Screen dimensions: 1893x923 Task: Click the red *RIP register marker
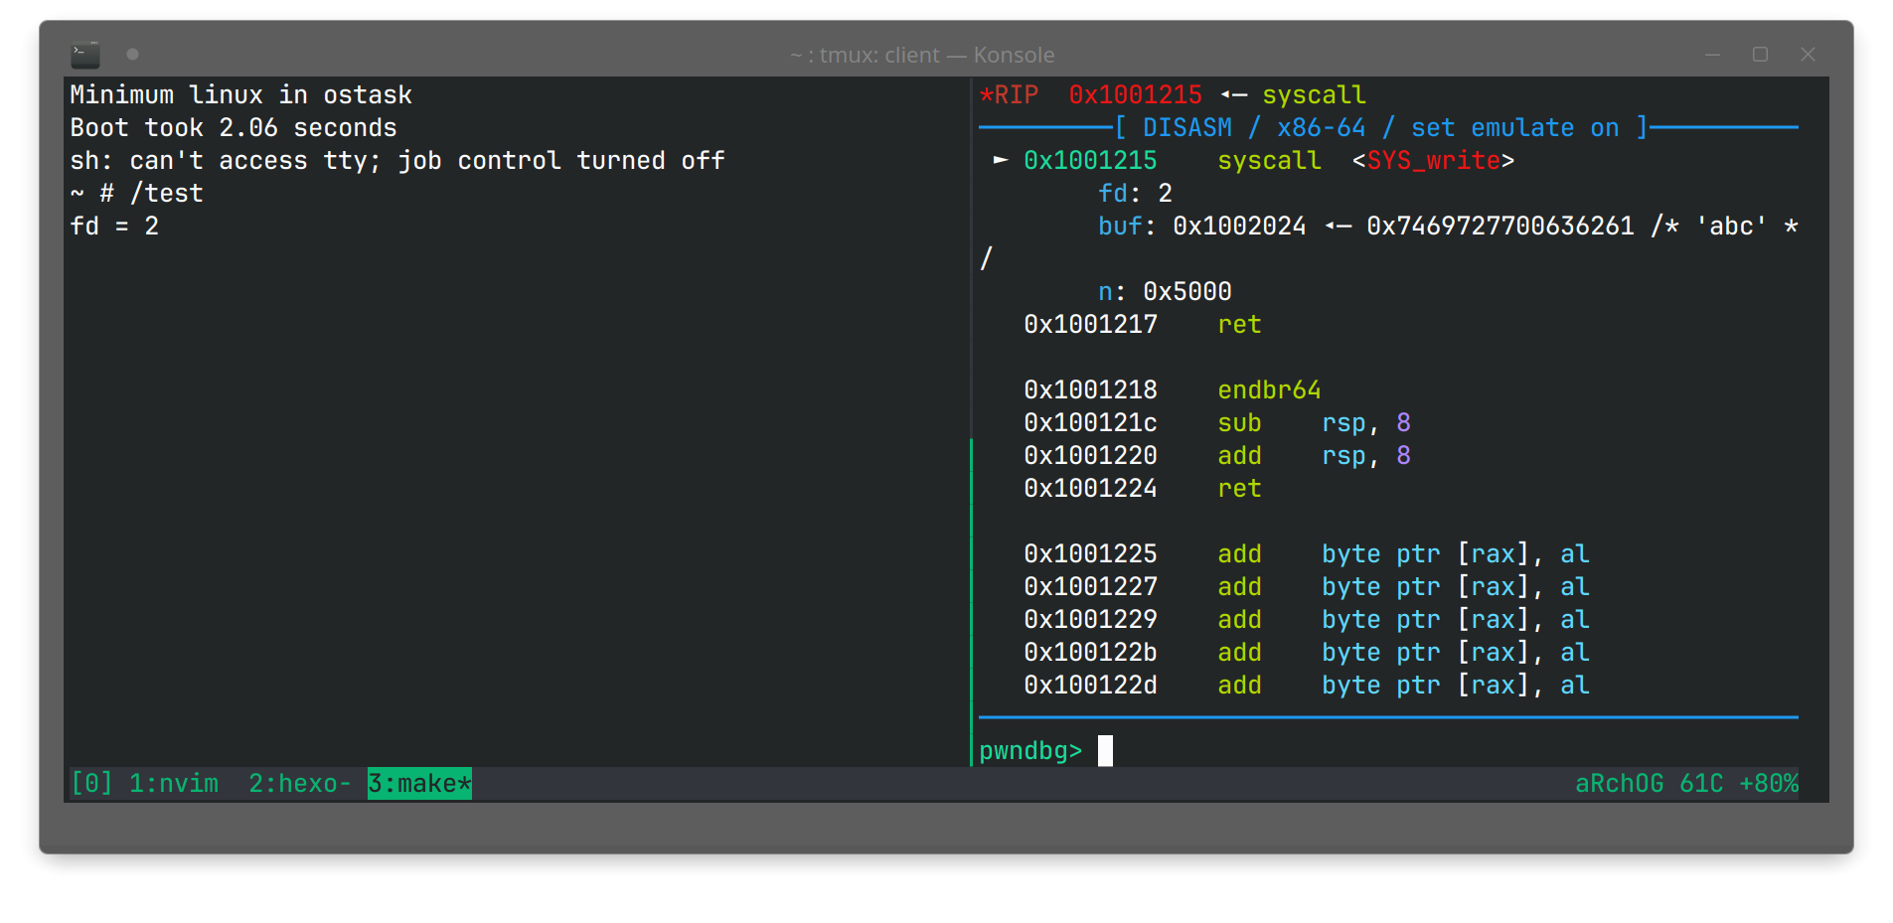[1010, 94]
